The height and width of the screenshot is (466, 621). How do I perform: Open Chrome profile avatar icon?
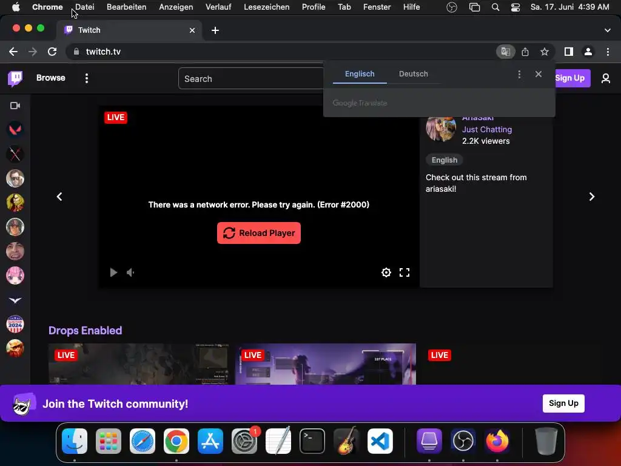pyautogui.click(x=588, y=52)
